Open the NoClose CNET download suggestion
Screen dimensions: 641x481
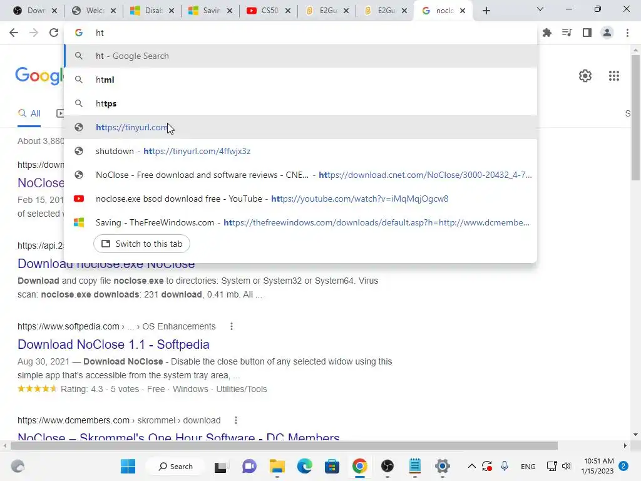tap(300, 175)
